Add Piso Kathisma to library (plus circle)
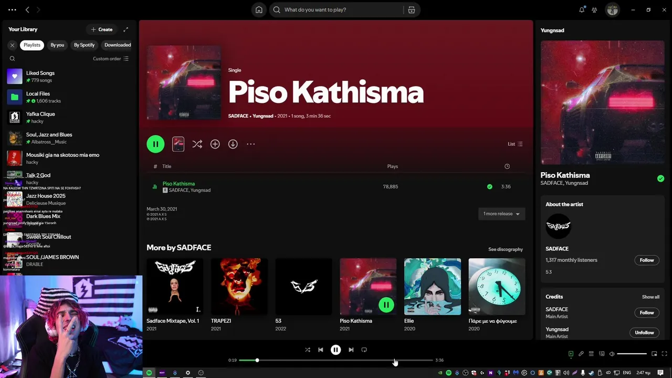The height and width of the screenshot is (378, 672). click(x=215, y=144)
